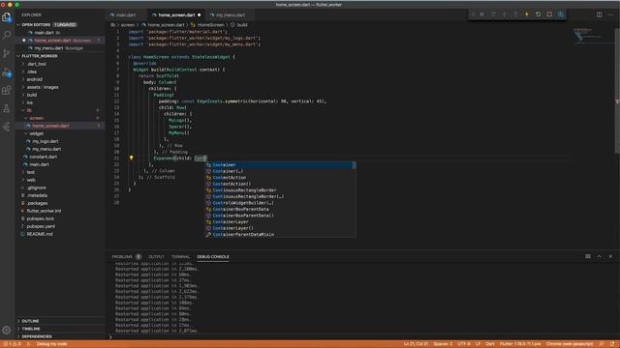Choose ContainerParentDataMixin suggestion

pyautogui.click(x=280, y=234)
